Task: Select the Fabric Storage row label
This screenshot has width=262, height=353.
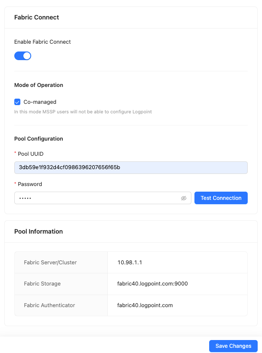Action: (x=42, y=284)
